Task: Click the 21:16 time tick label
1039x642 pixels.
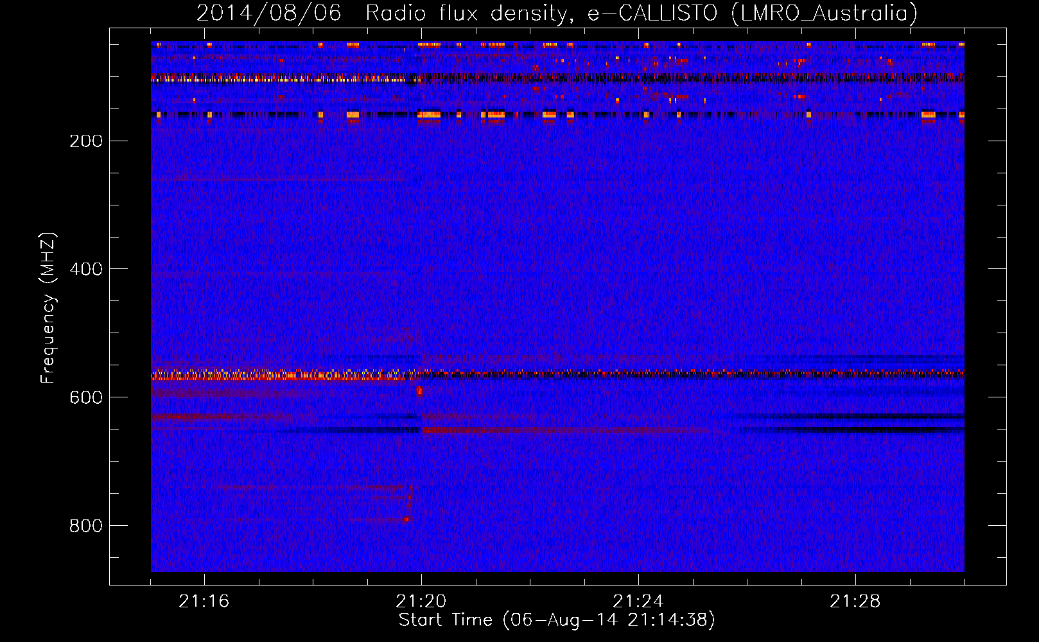Action: tap(204, 602)
